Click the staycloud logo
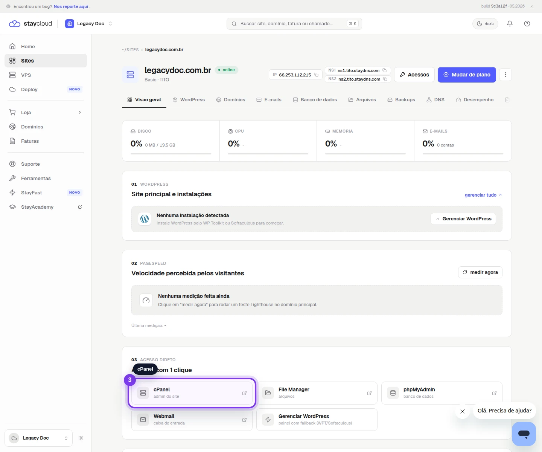Image resolution: width=542 pixels, height=452 pixels. pos(30,23)
